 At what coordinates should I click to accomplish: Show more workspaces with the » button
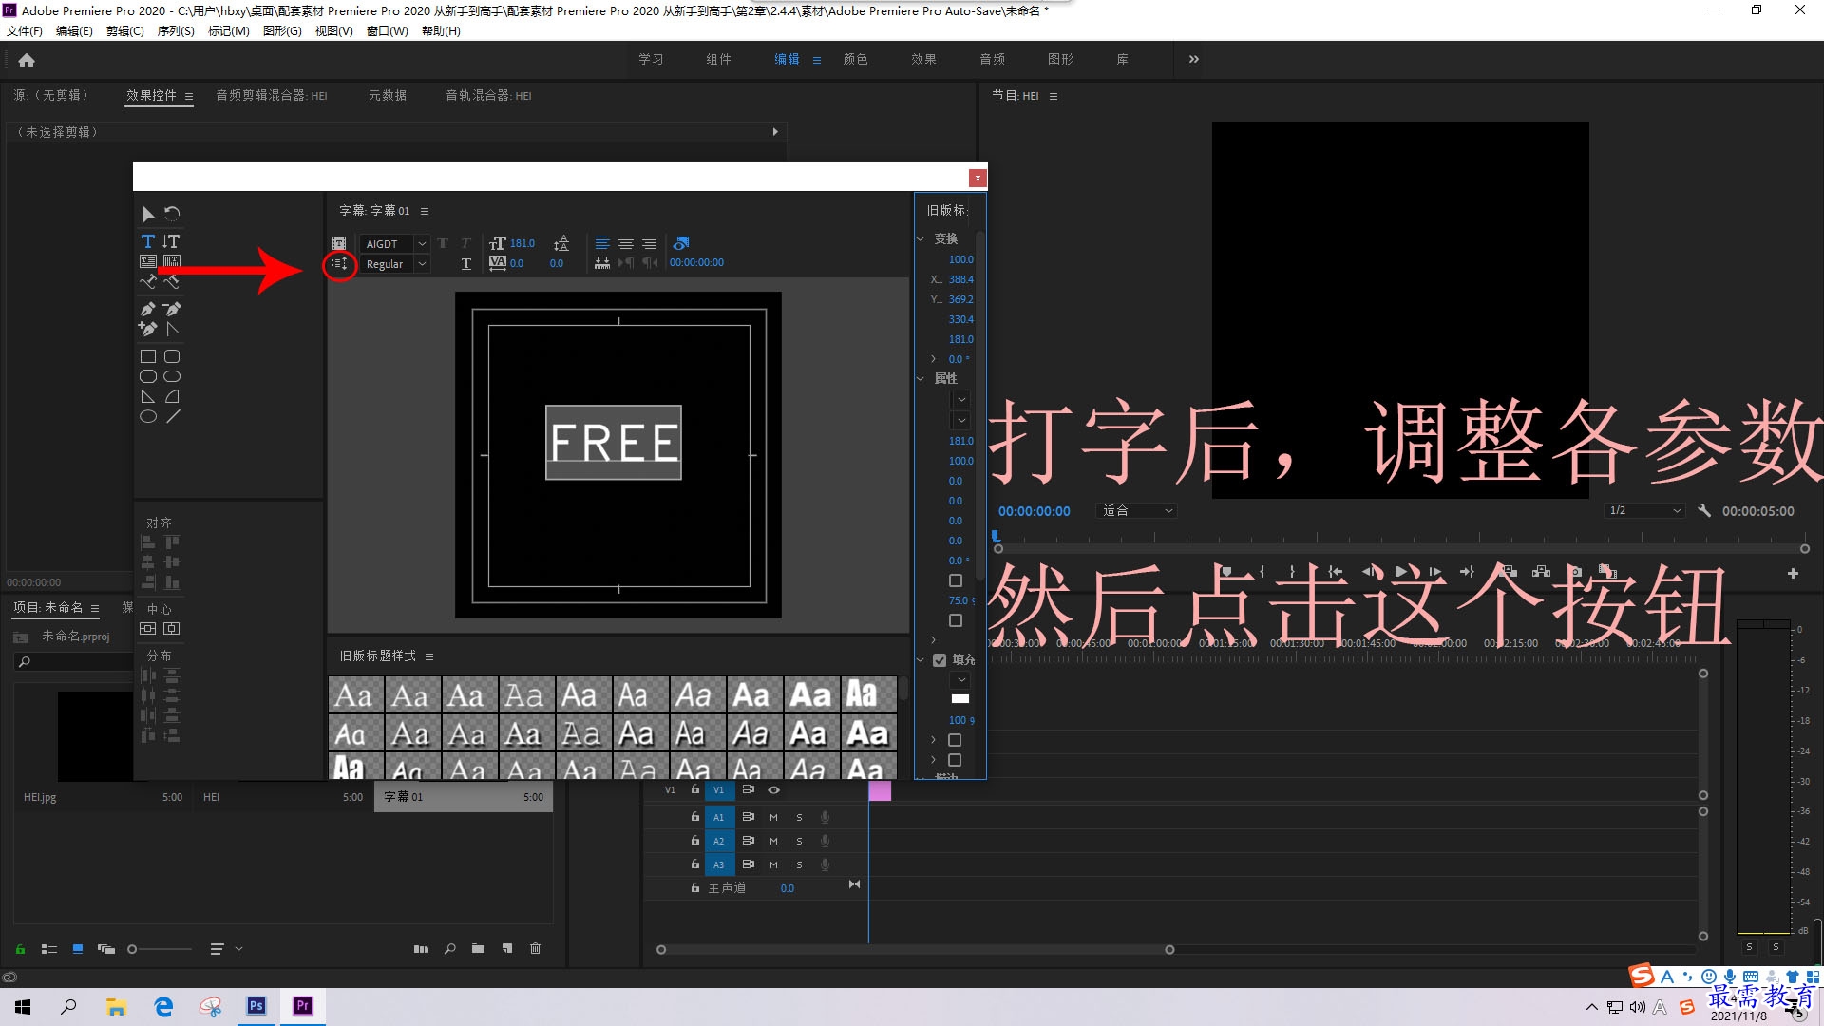click(1193, 59)
